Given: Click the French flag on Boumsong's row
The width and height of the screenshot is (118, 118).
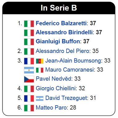Looking at the screenshot, I should [x=29, y=61].
